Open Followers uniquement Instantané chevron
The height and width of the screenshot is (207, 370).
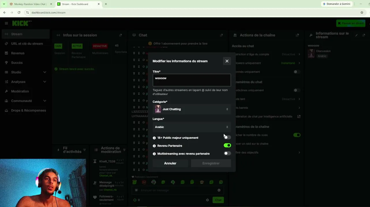pyautogui.click(x=299, y=63)
